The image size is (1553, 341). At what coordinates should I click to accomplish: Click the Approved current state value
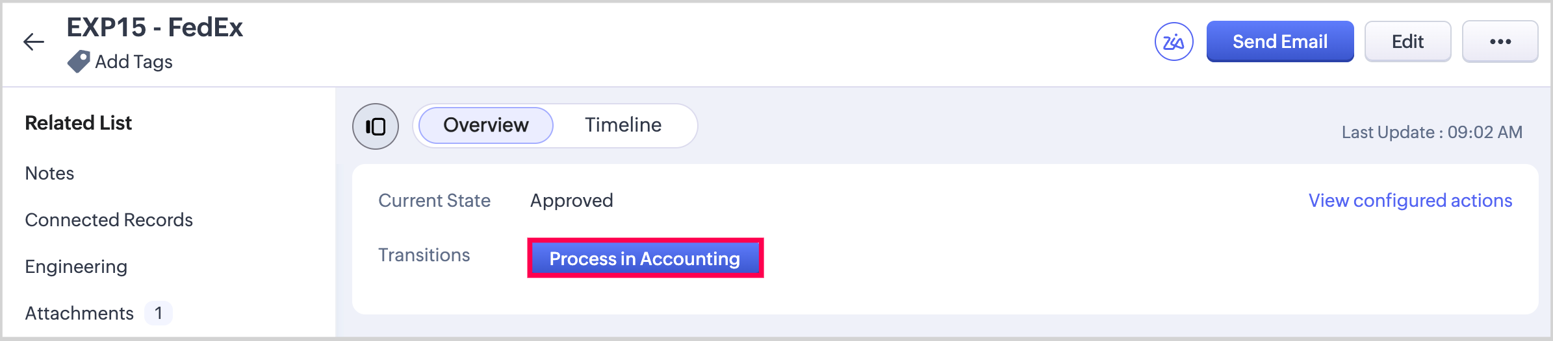pos(571,201)
